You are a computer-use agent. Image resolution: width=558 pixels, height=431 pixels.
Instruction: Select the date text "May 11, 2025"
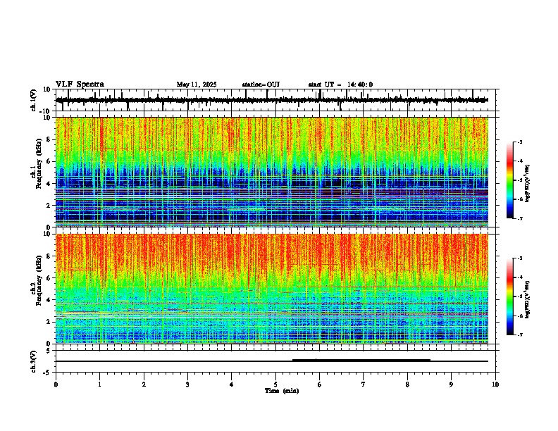click(197, 85)
